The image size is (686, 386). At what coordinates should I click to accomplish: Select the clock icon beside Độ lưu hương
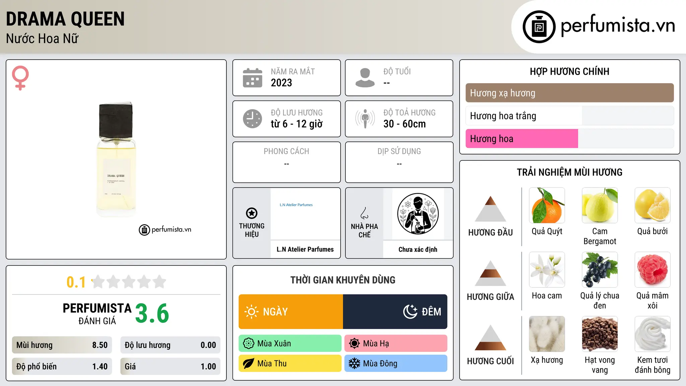pyautogui.click(x=253, y=119)
